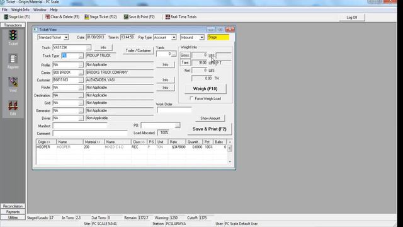Click the yellow Stage status field
Screen dimensions: 403x227
pyautogui.click(x=219, y=38)
